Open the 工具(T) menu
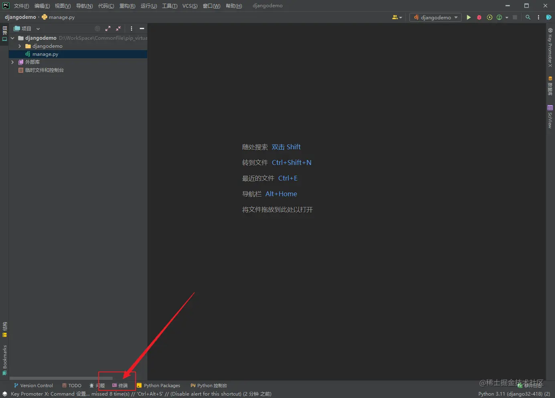Viewport: 555px width, 398px height. (x=170, y=6)
